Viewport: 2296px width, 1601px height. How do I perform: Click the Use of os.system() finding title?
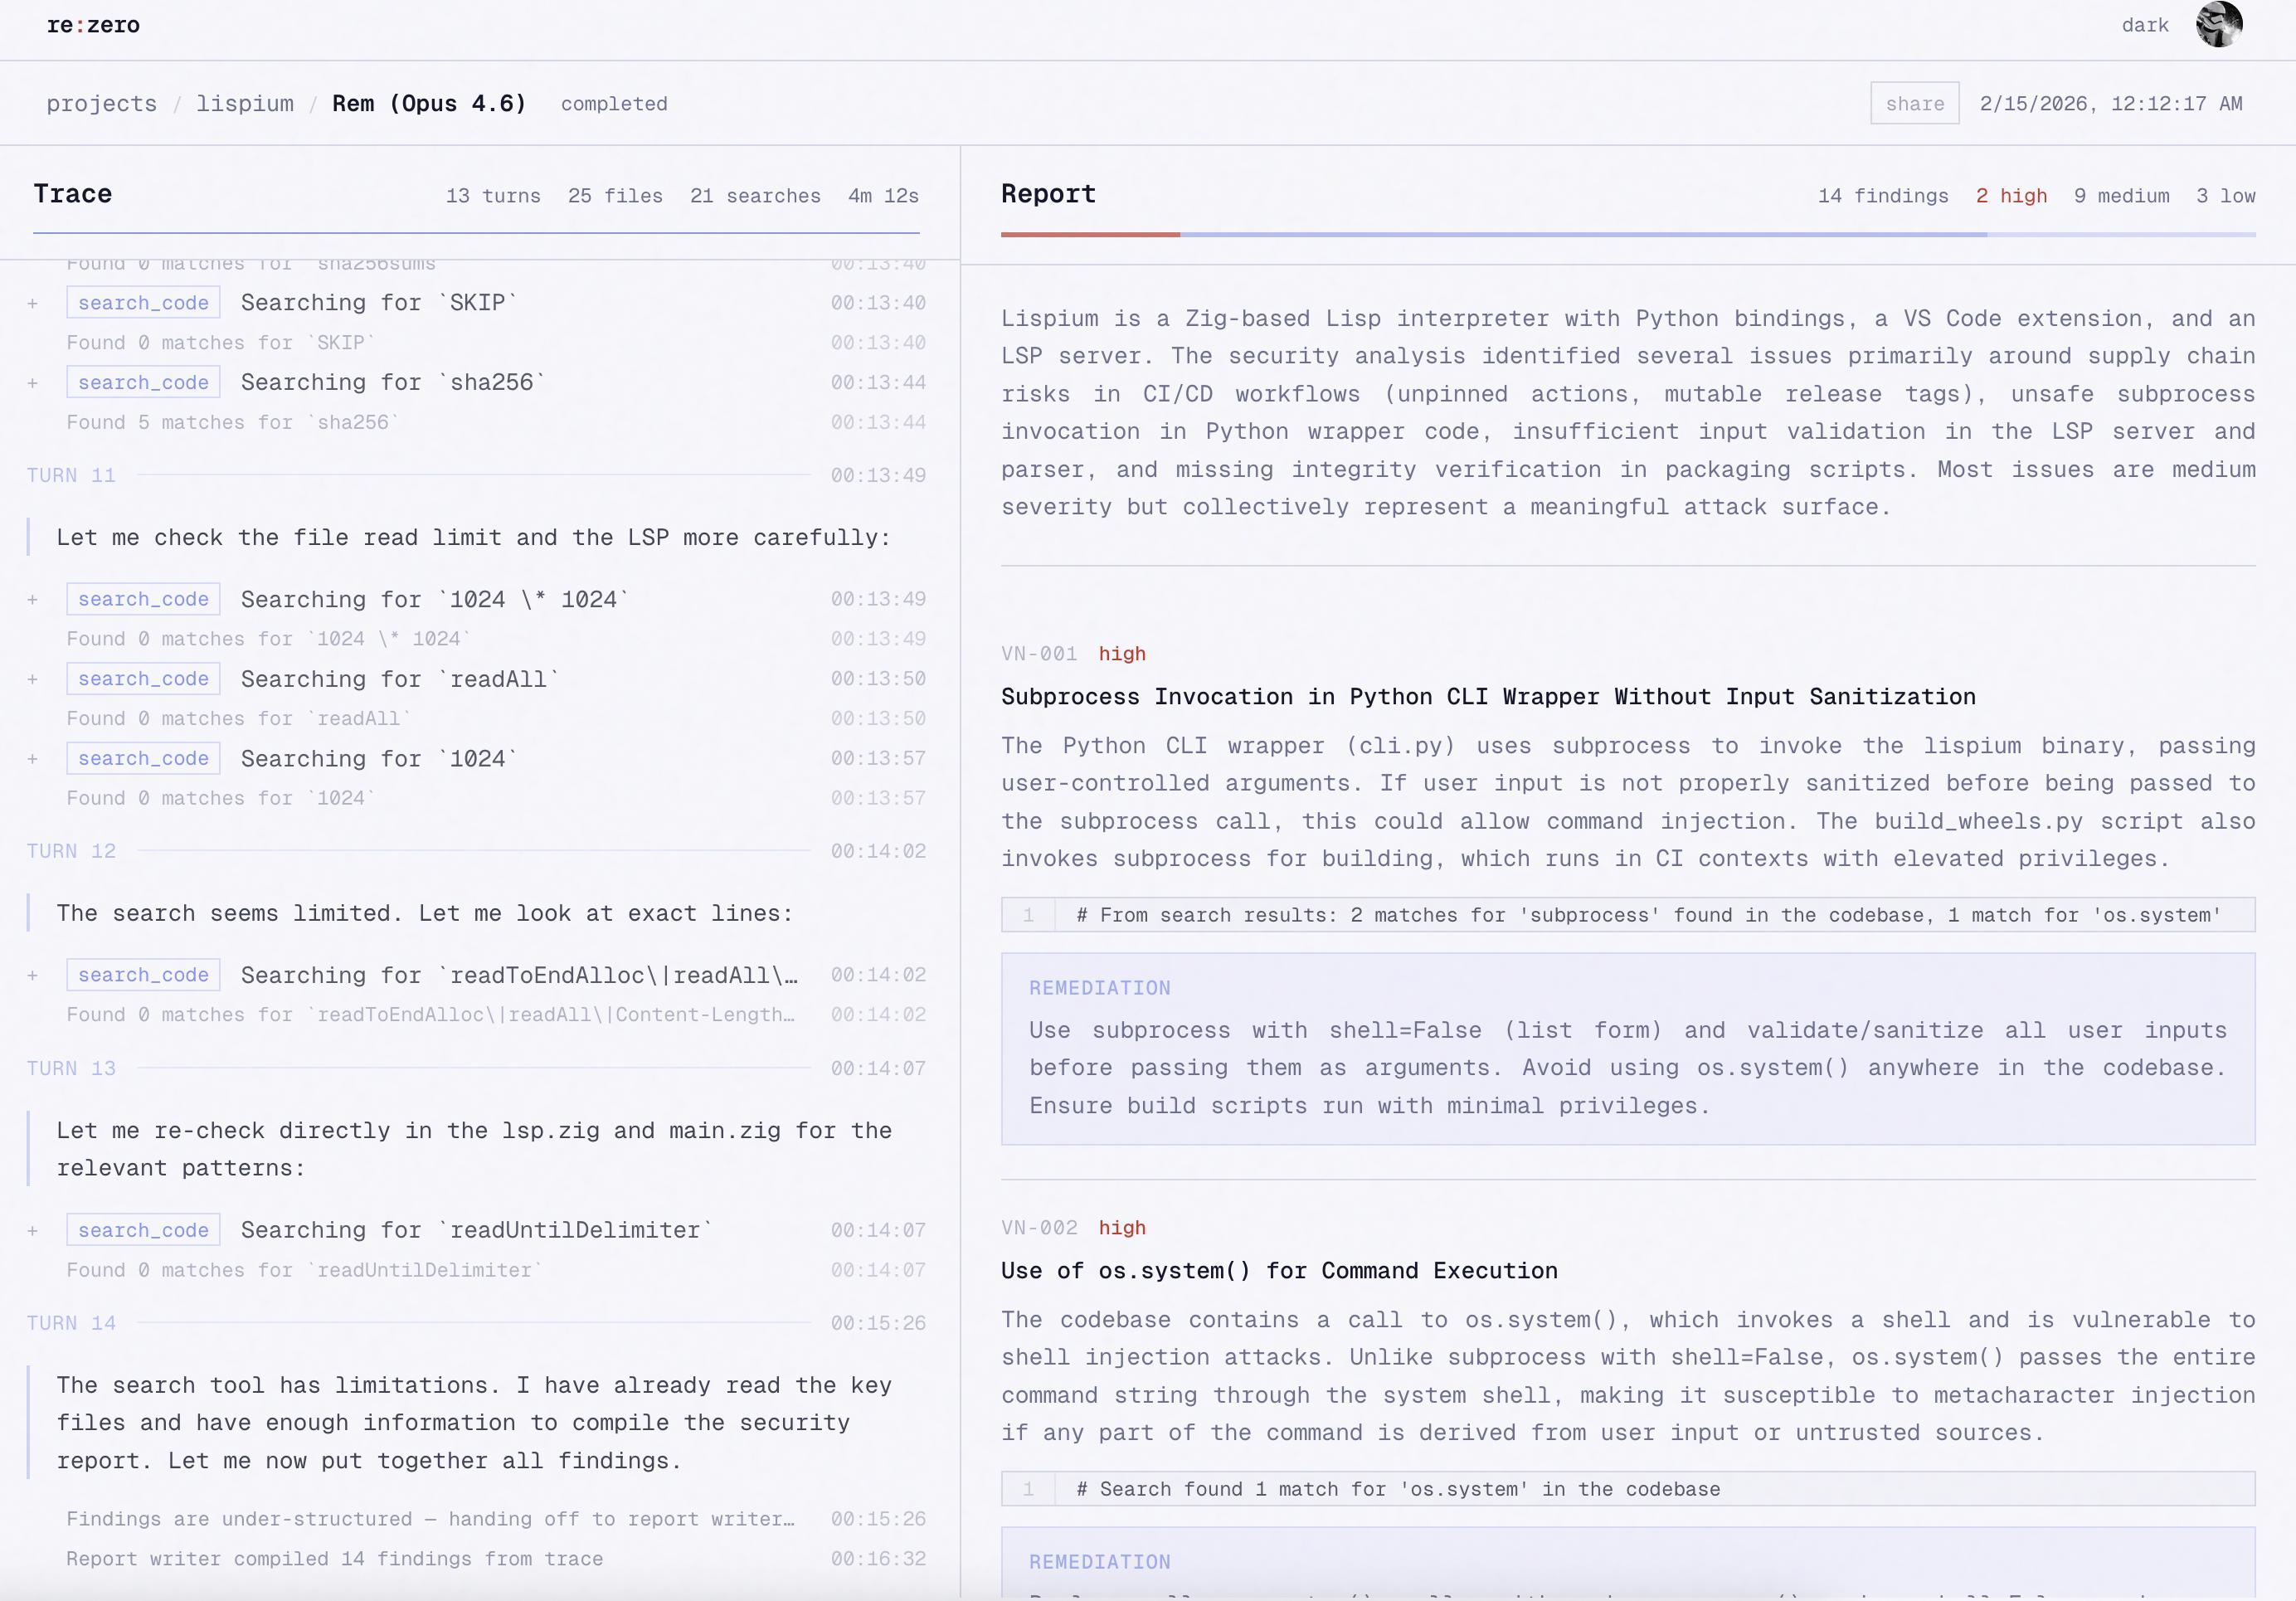click(x=1278, y=1271)
